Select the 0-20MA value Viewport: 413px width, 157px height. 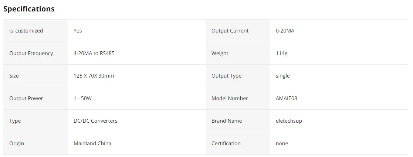click(x=285, y=31)
